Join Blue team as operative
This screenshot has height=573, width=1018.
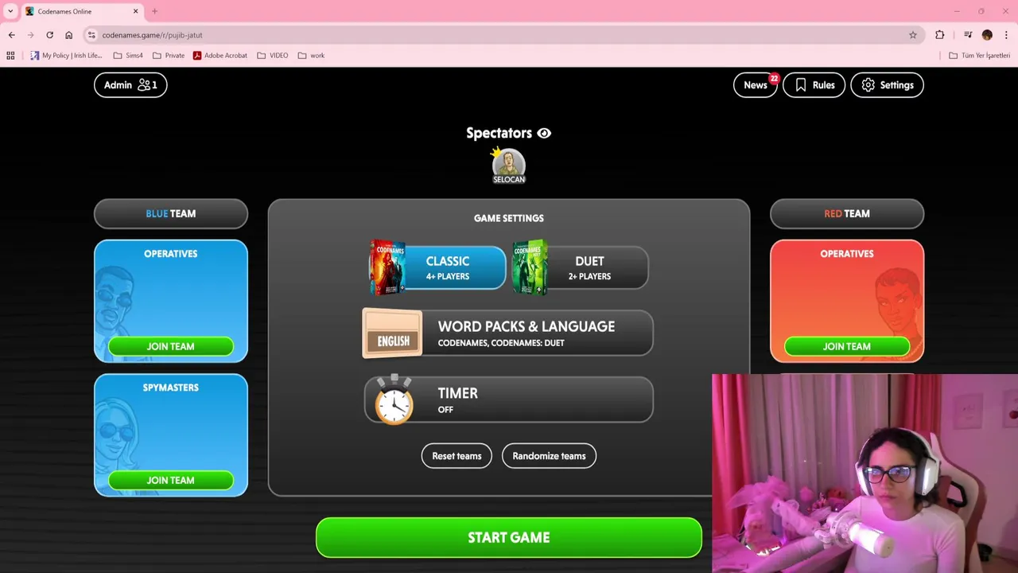click(x=170, y=346)
